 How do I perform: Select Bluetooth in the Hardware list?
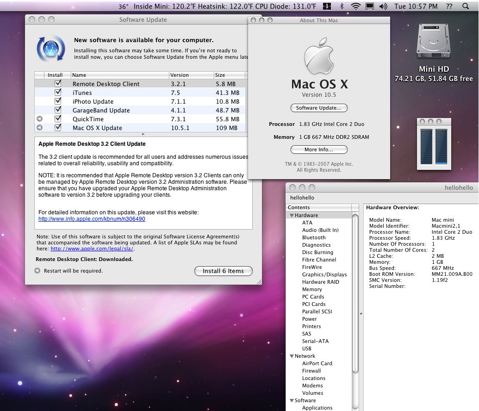314,237
